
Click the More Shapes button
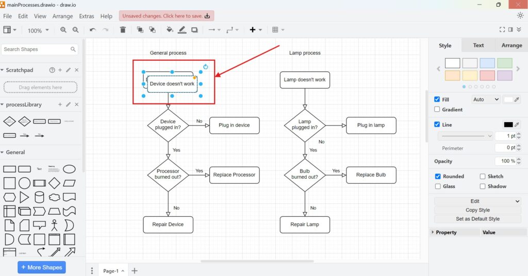point(42,267)
